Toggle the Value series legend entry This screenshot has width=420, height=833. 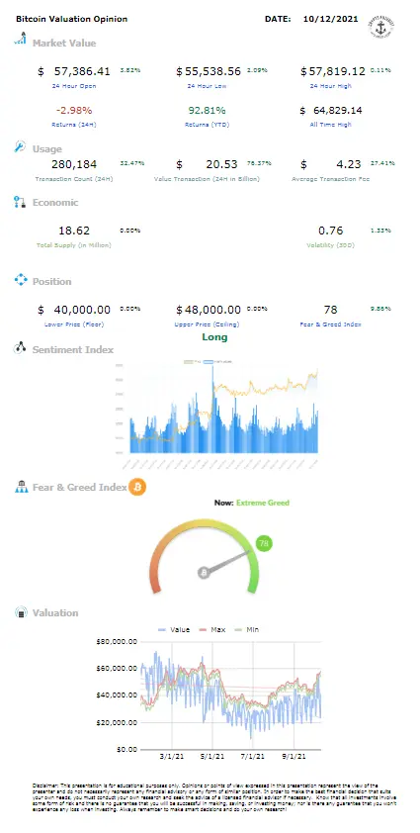click(x=174, y=629)
